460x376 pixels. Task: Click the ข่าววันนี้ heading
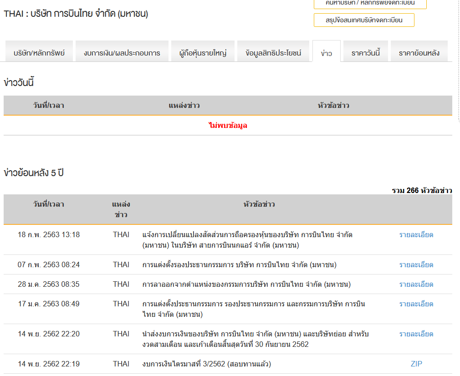pos(19,82)
